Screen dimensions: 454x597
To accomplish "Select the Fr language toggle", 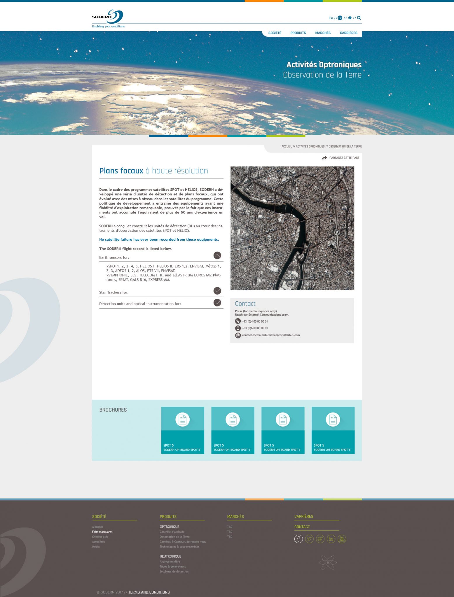I will (340, 18).
